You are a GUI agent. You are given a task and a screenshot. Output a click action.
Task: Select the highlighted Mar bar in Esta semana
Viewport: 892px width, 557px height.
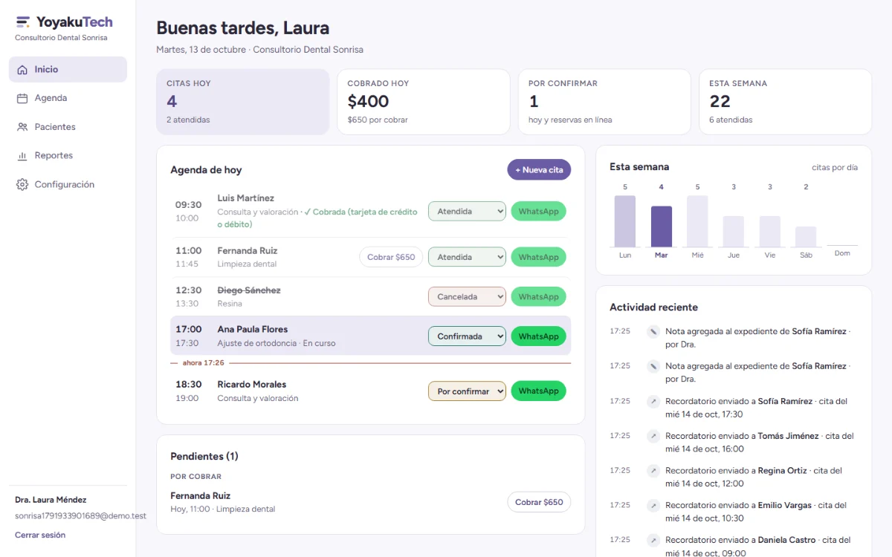pyautogui.click(x=662, y=227)
